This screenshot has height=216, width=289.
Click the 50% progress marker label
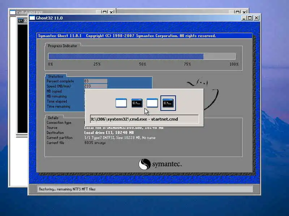click(142, 64)
